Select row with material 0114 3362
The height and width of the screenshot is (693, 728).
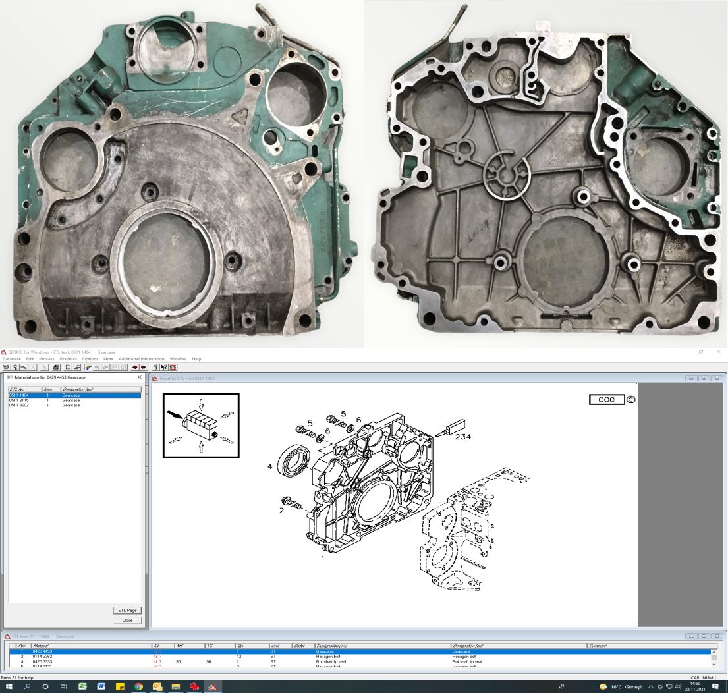[360, 657]
